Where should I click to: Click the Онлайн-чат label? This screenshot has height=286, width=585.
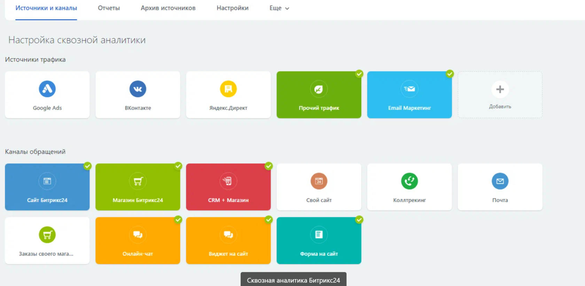pos(138,254)
